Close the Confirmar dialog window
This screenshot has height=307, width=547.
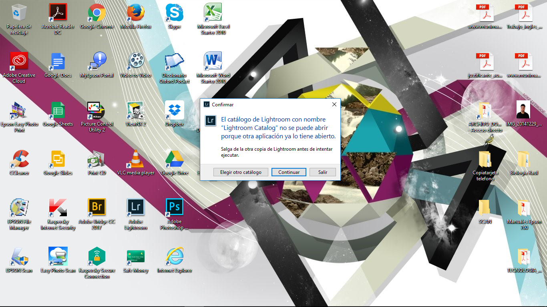[x=334, y=104]
